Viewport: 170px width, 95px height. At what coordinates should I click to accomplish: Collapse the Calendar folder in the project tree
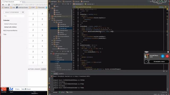click(x=54, y=22)
